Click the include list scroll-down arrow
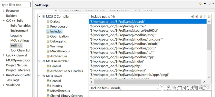This screenshot has height=97, width=215. [209, 77]
